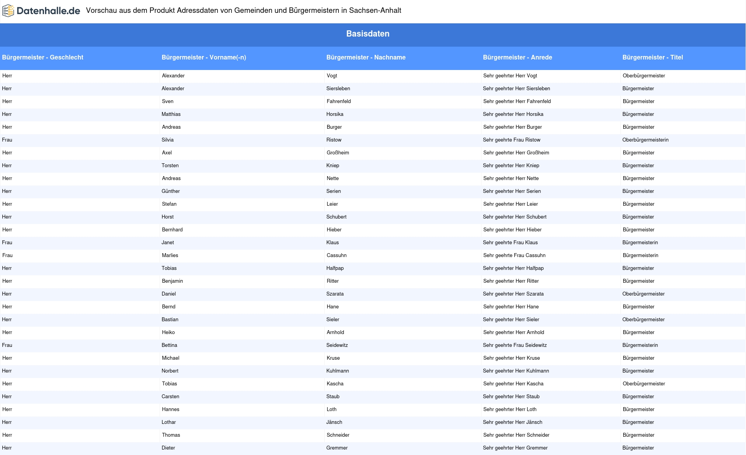Select the surname Ritter
The image size is (746, 455).
[x=333, y=281]
